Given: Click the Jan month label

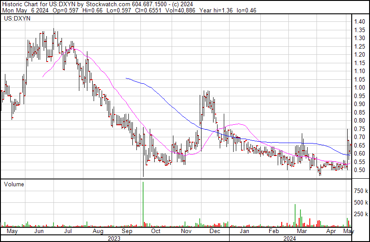Looking at the screenshot, I should tap(244, 231).
